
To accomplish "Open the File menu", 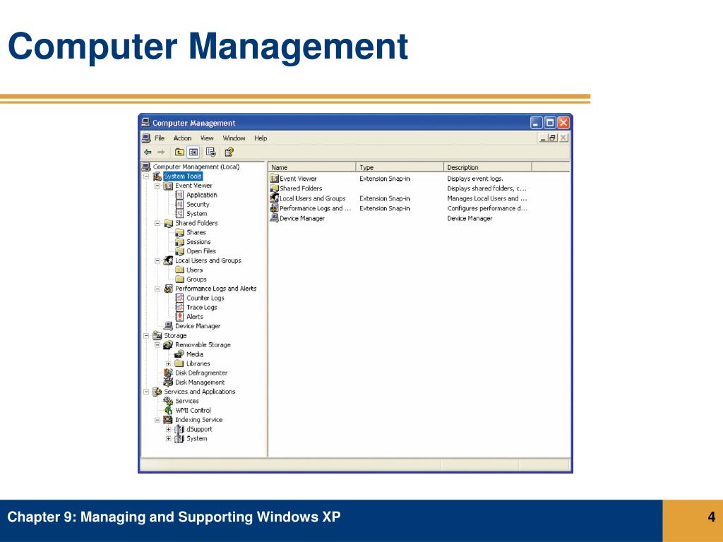I will click(160, 138).
